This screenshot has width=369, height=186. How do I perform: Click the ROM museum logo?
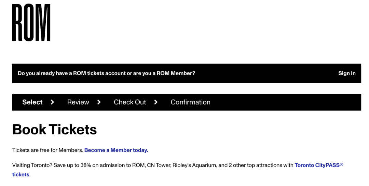31,23
